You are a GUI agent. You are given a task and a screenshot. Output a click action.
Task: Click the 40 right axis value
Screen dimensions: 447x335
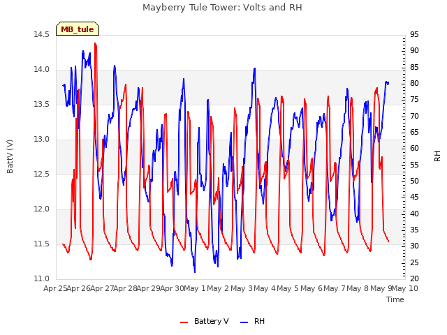[414, 214]
